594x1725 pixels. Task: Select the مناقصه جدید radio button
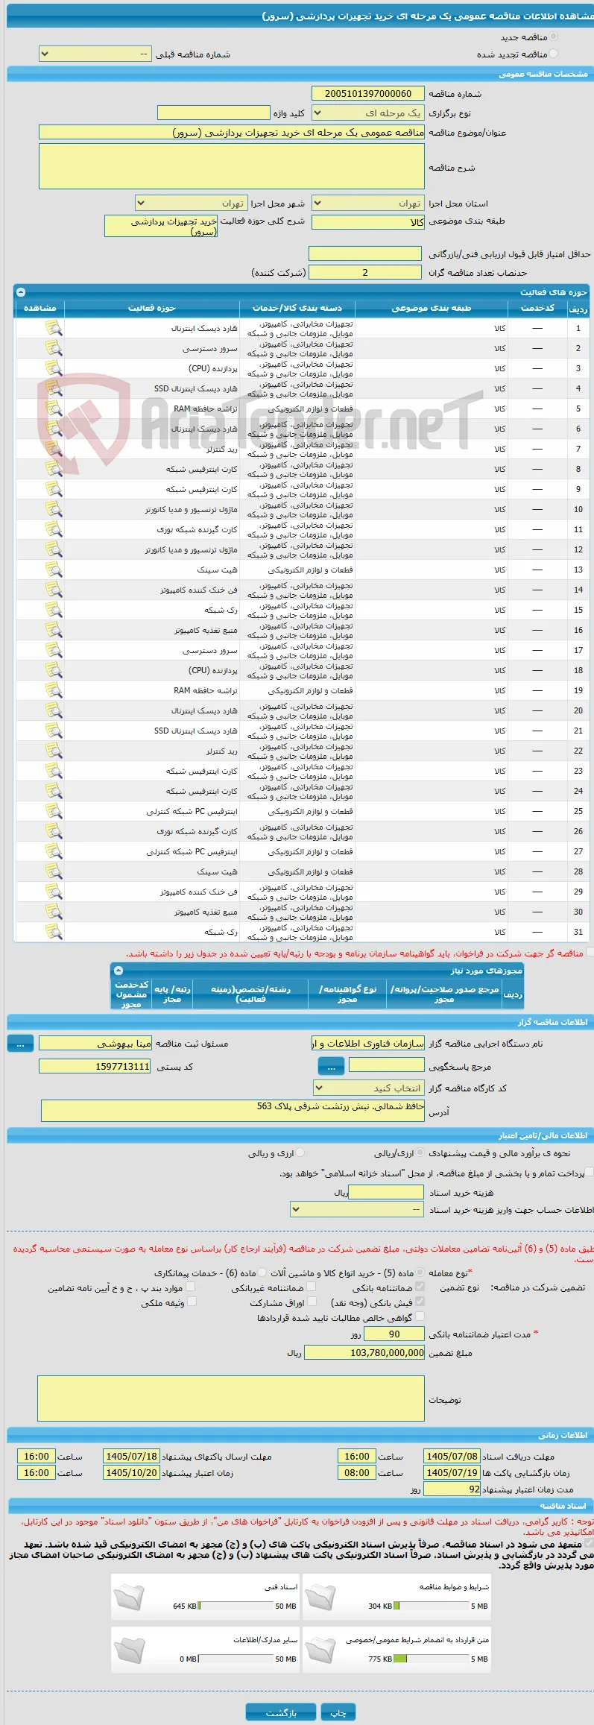tap(553, 37)
